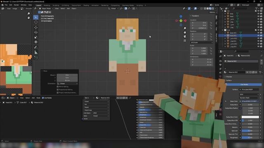Switch to the Modeling workspace tab
Image resolution: width=264 pixels, height=148 pixels.
[47, 5]
